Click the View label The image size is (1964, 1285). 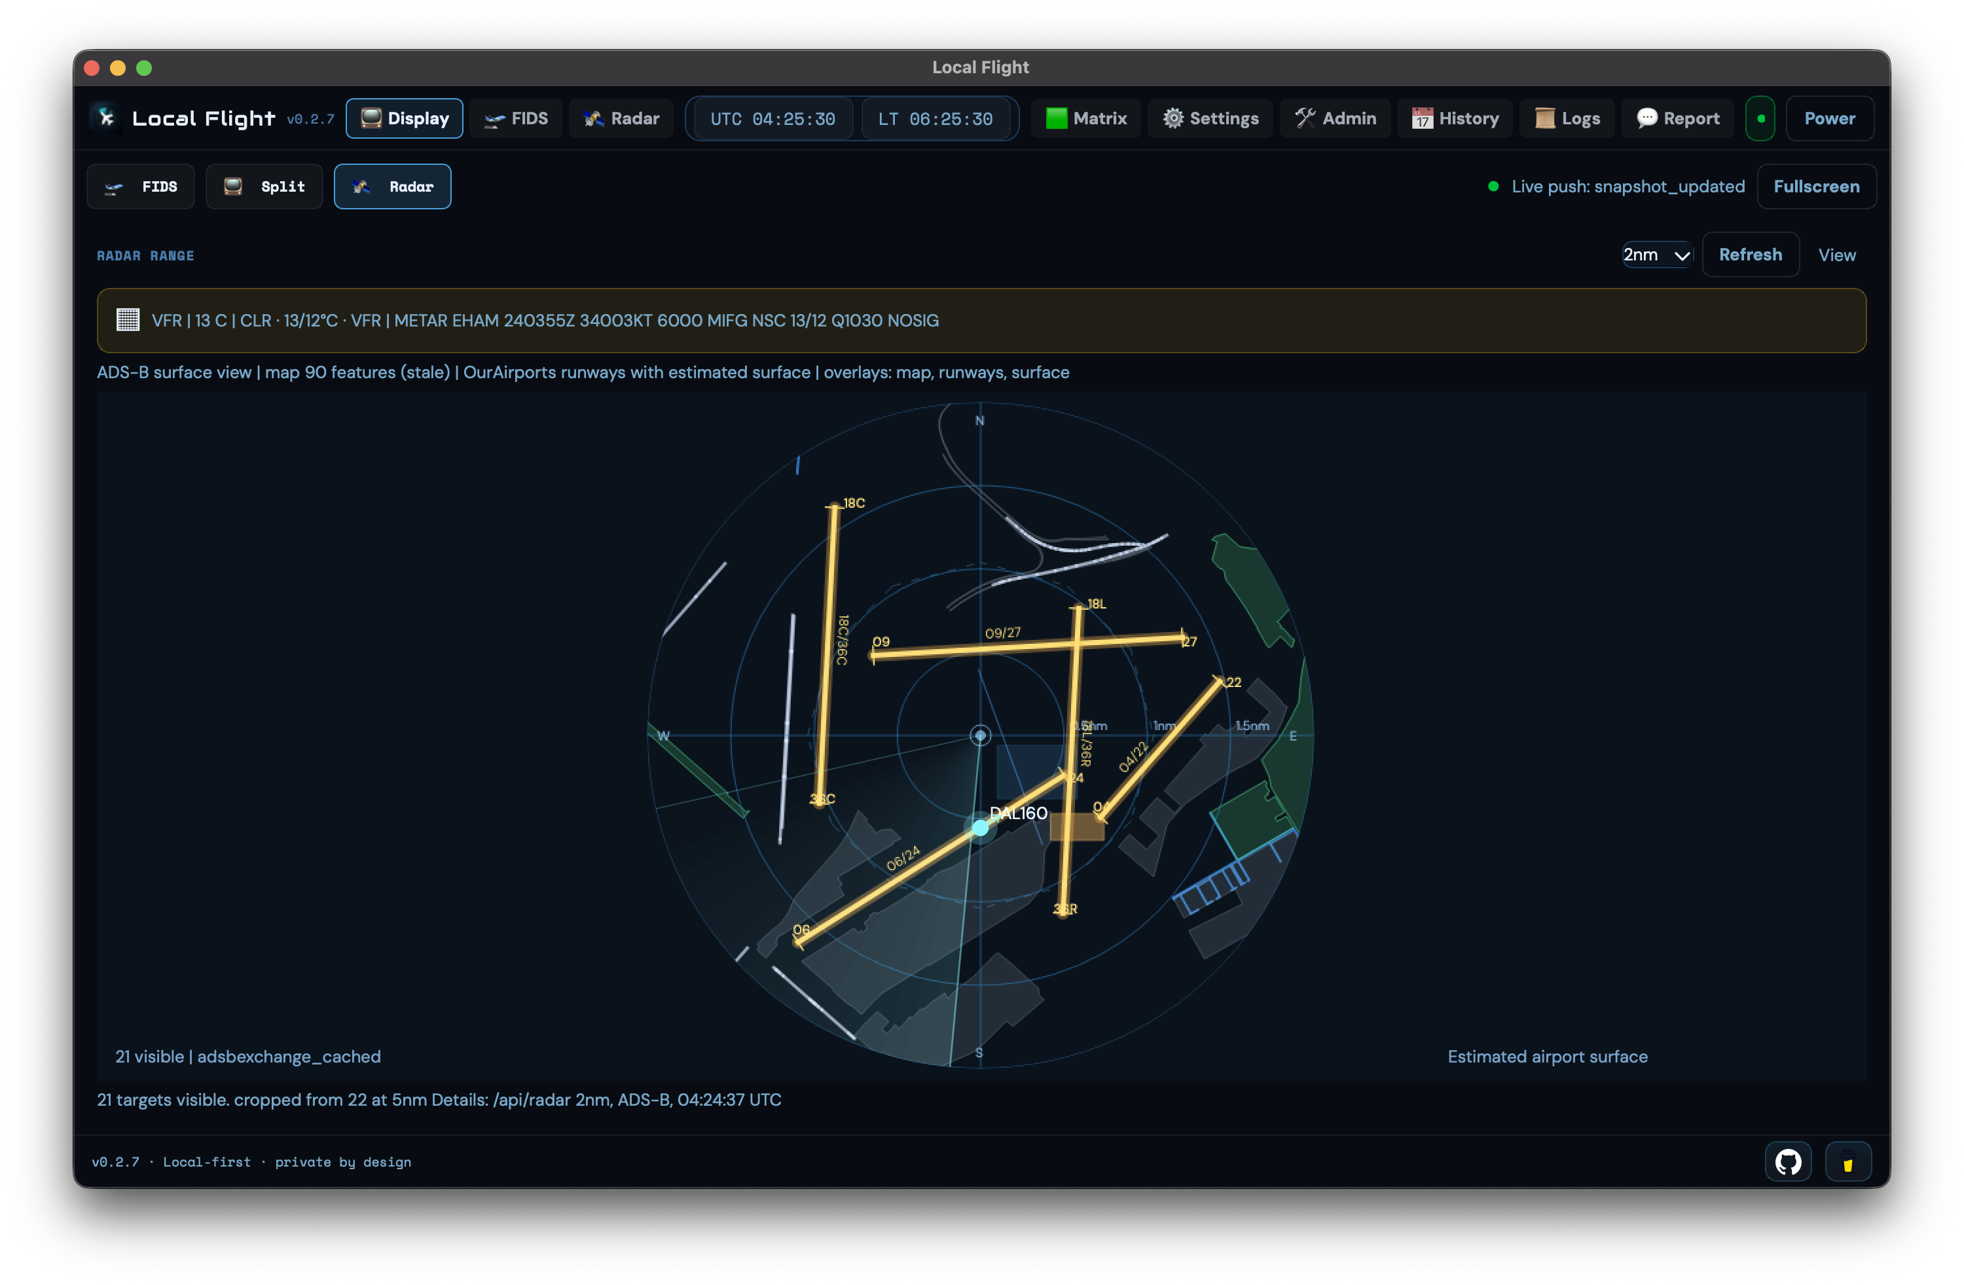click(1837, 256)
